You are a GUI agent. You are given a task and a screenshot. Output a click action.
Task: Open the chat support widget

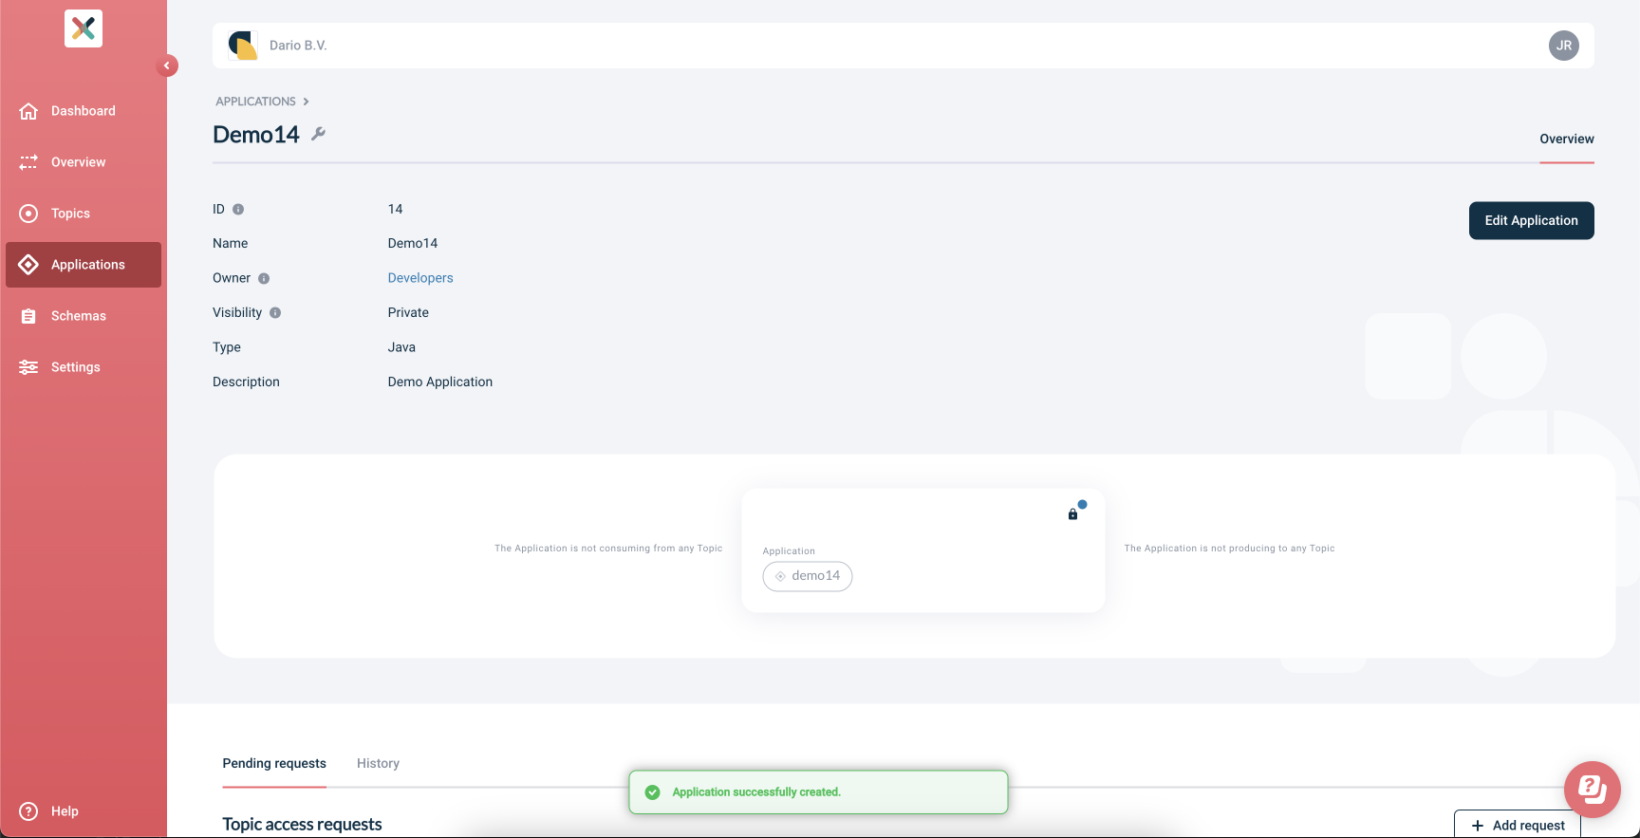1593,790
